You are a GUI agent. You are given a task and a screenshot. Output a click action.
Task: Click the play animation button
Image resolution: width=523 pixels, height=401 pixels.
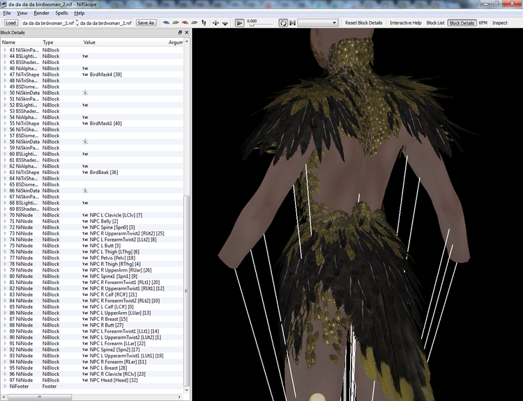(239, 23)
